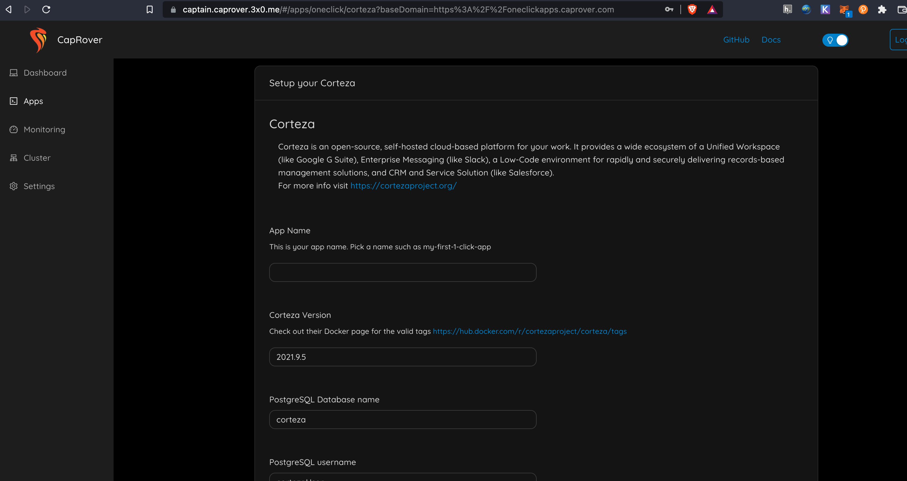Focus the App Name input field
This screenshot has width=907, height=481.
403,272
